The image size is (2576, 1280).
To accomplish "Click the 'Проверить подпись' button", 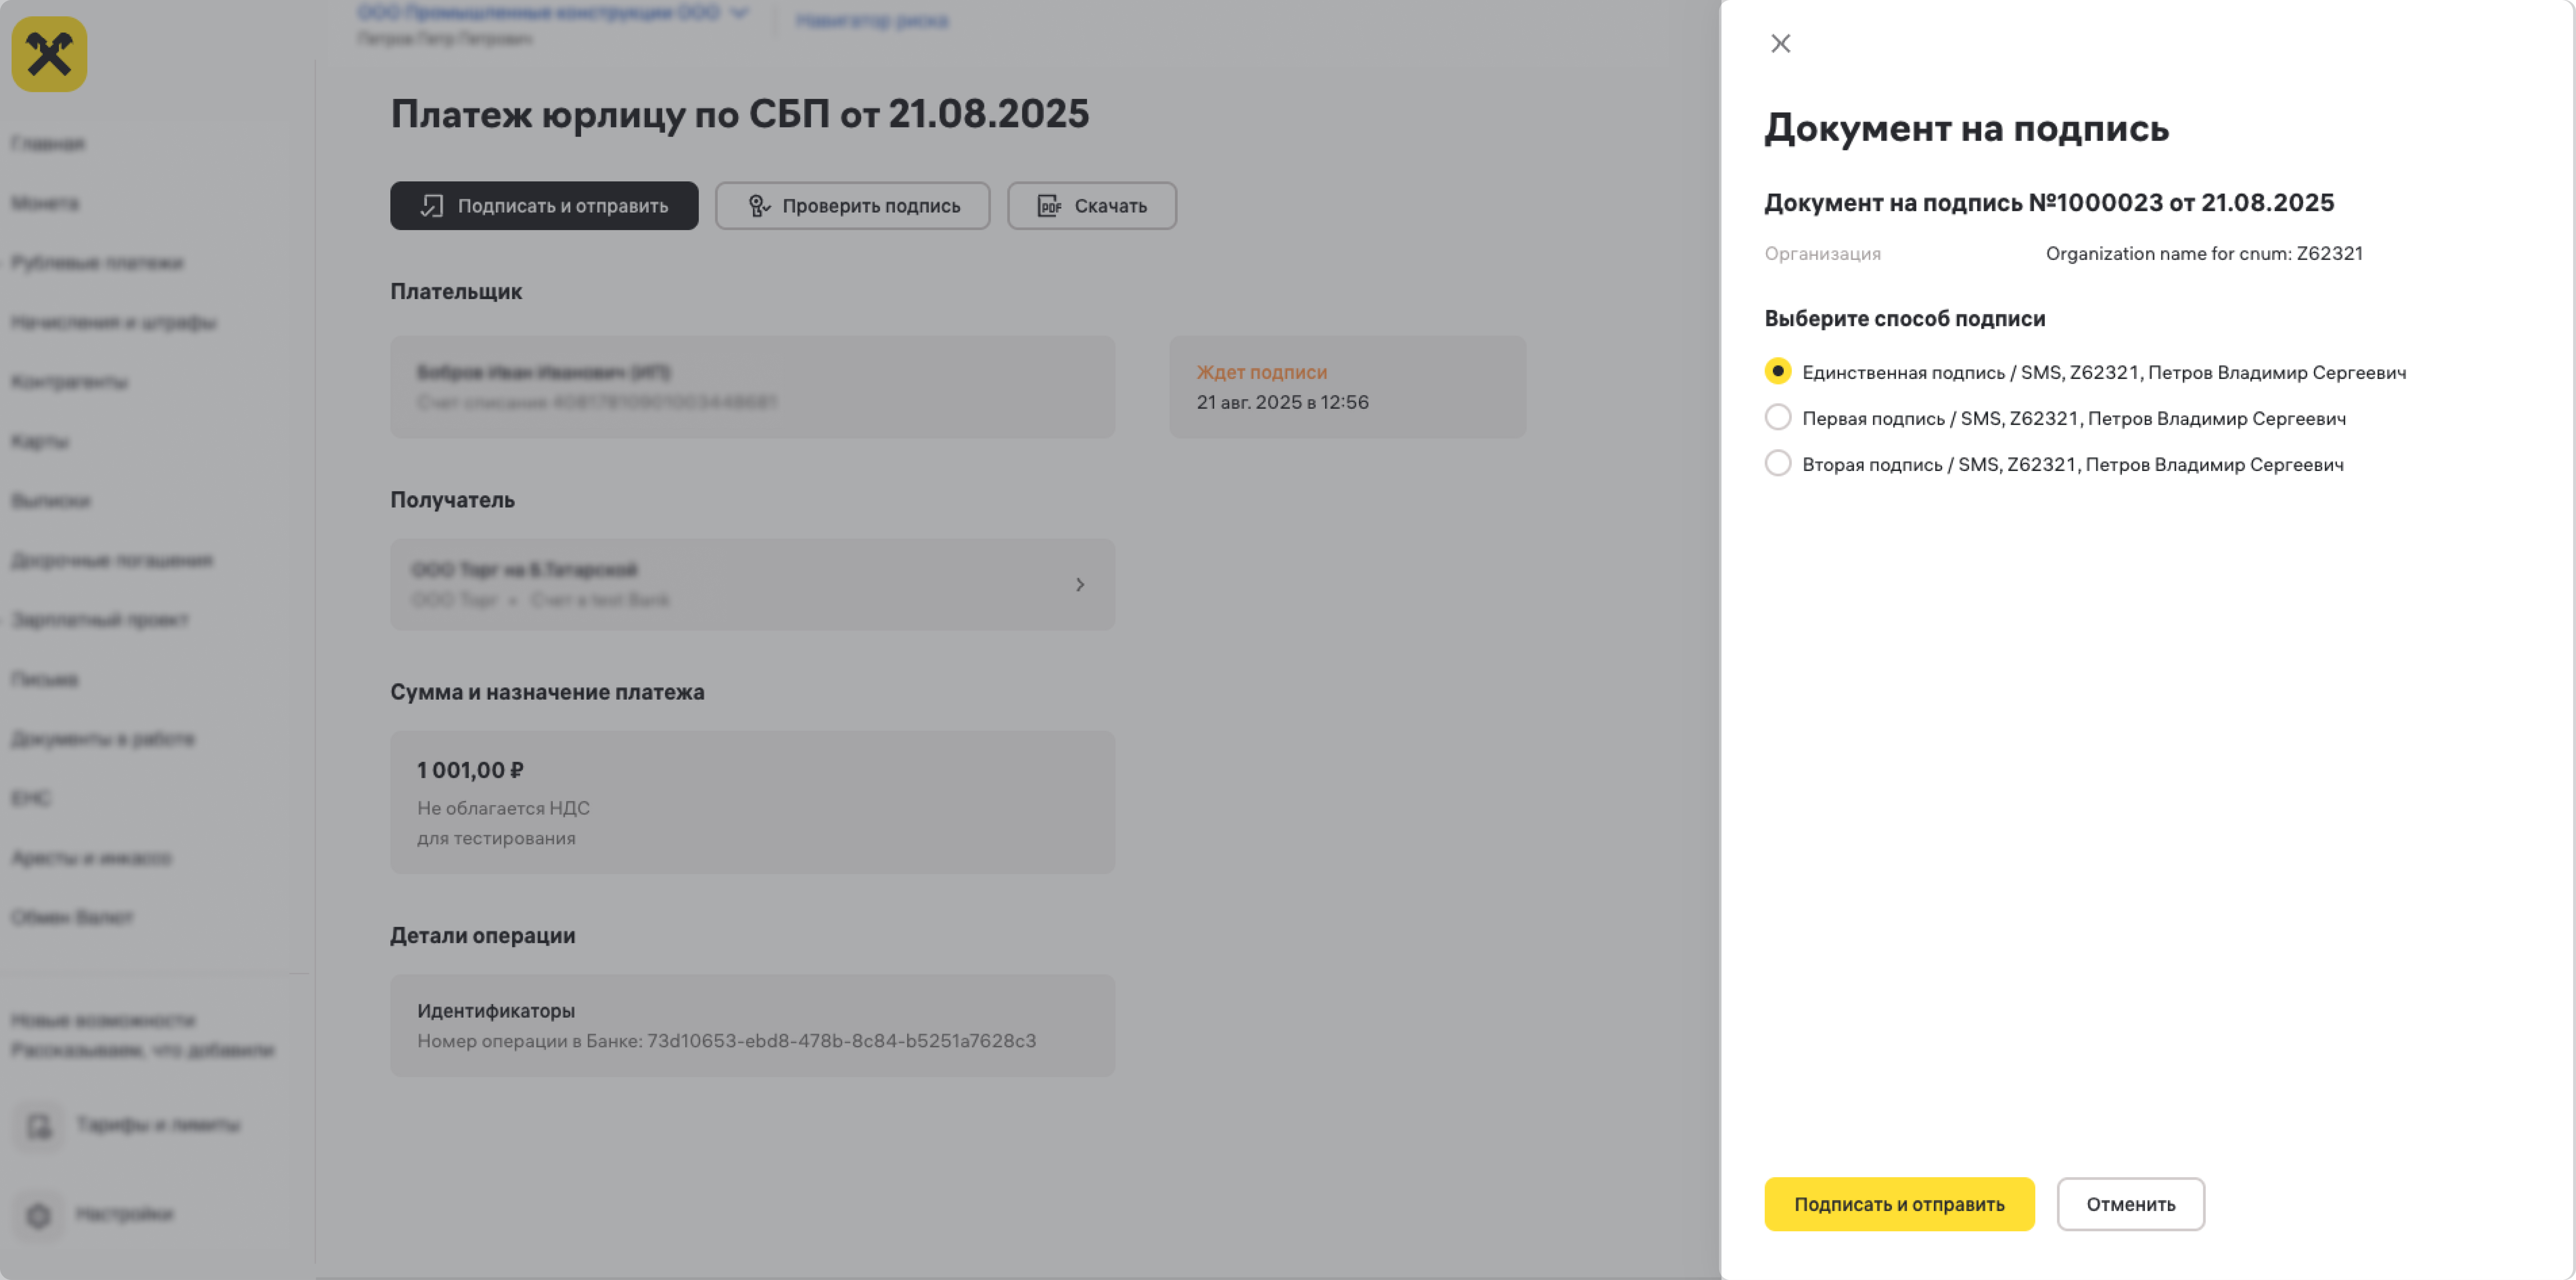I will click(x=852, y=206).
